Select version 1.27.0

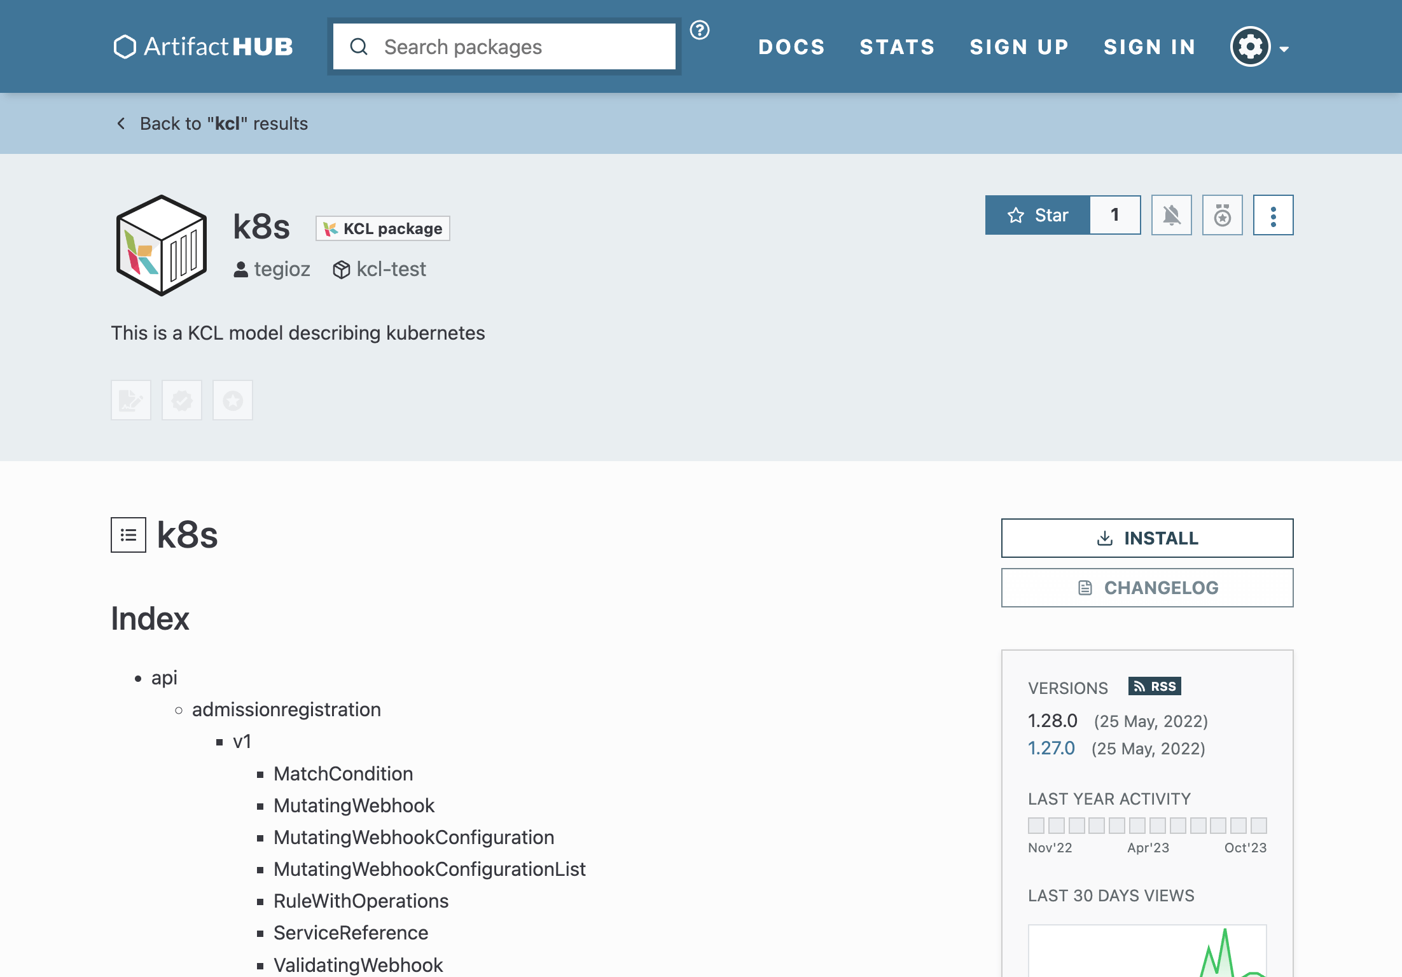(1051, 748)
